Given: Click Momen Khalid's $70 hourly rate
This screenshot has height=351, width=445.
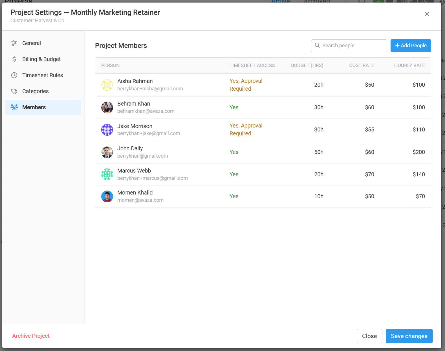Looking at the screenshot, I should [x=420, y=196].
